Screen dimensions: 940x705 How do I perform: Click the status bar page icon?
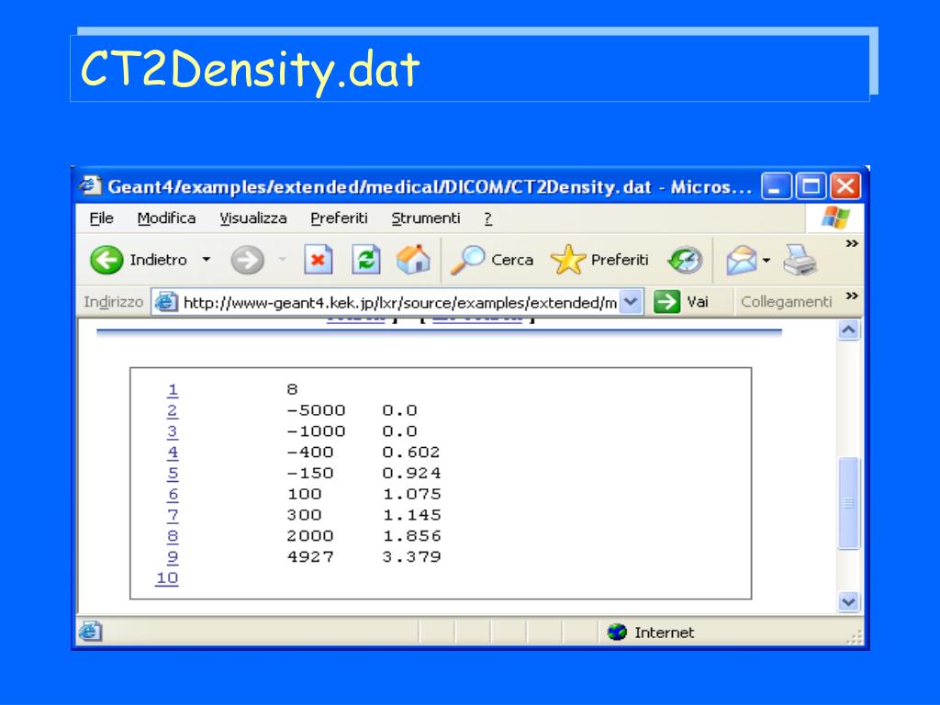91,632
